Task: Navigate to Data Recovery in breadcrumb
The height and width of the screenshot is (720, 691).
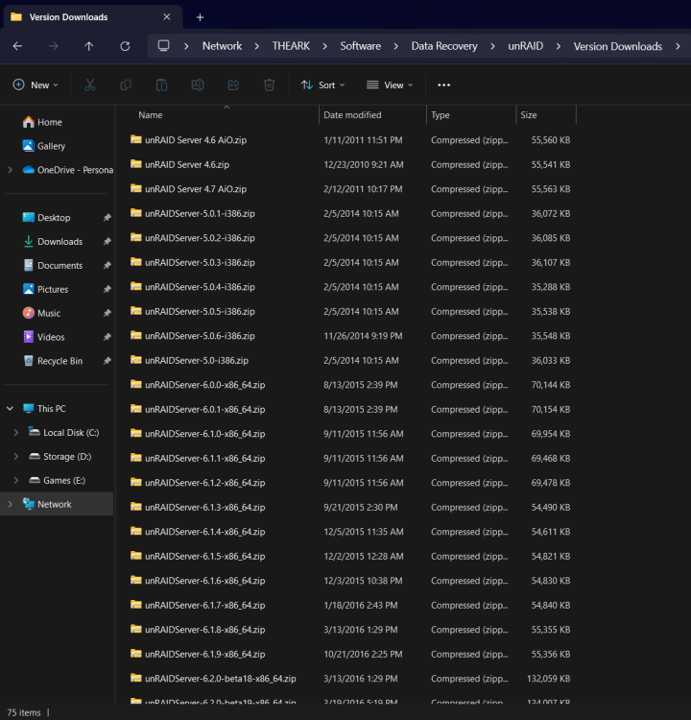Action: 444,46
